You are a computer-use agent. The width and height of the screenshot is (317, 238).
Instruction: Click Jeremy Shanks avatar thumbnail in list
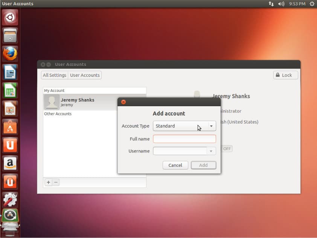click(x=52, y=102)
